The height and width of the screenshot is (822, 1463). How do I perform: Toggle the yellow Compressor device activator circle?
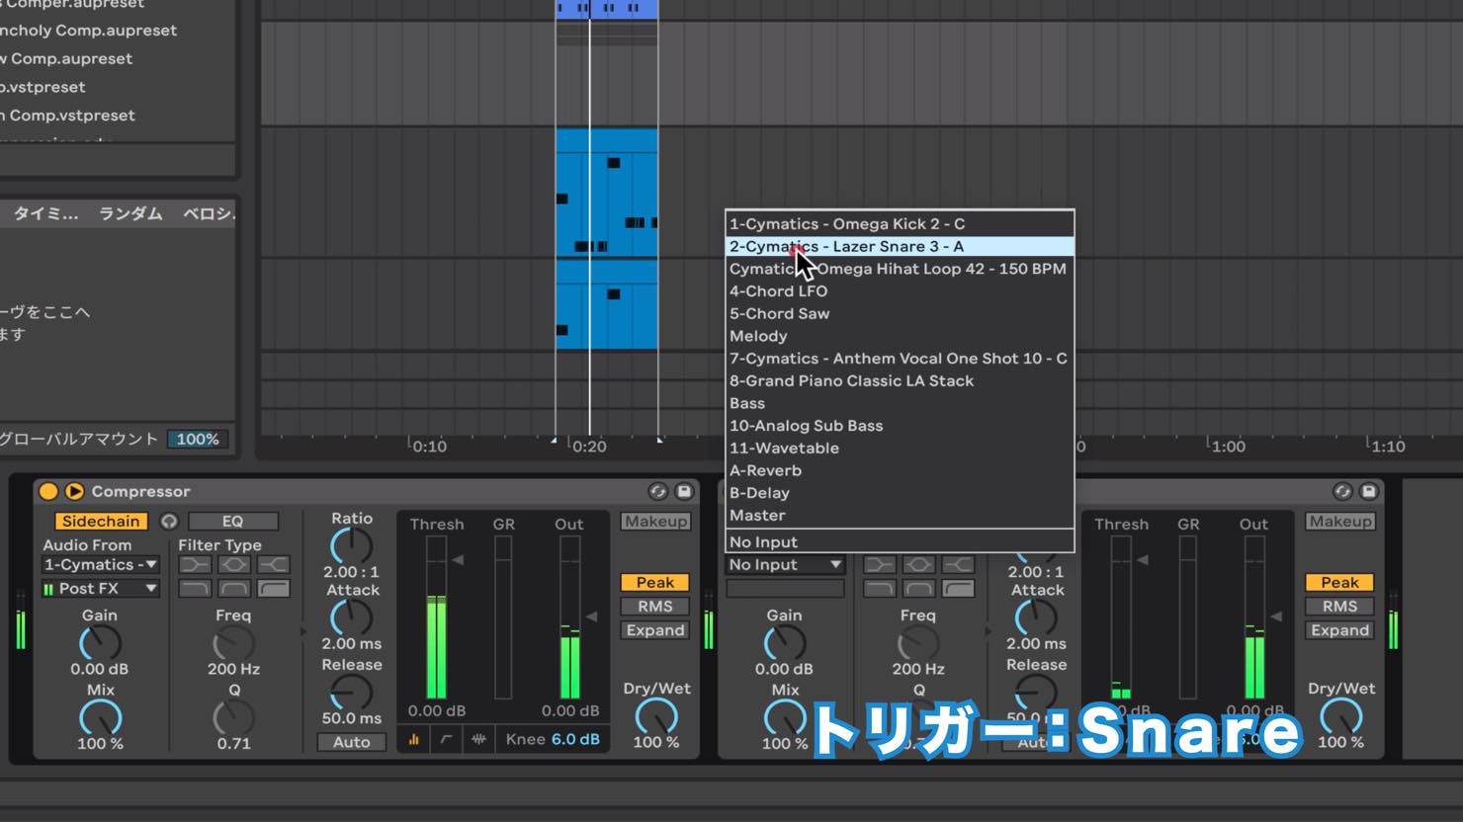coord(47,491)
